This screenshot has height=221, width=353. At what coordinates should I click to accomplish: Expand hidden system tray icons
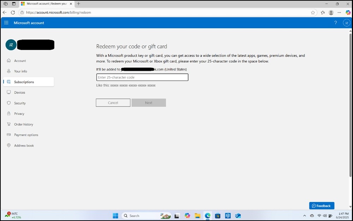pos(304,215)
